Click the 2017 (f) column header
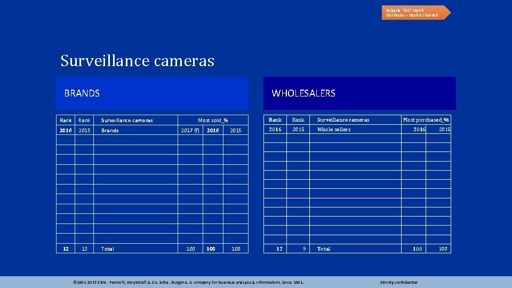Image resolution: width=512 pixels, height=288 pixels. coord(190,130)
